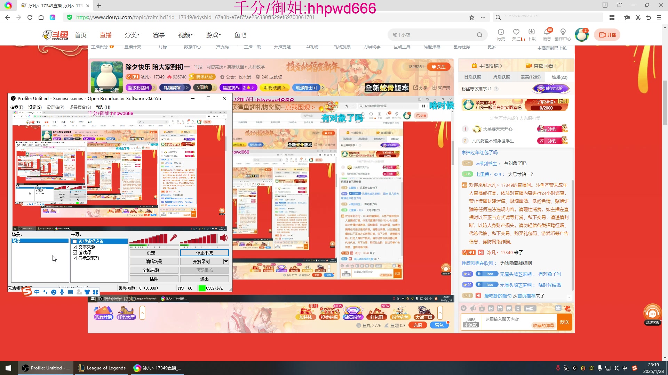The width and height of the screenshot is (668, 375).
Task: Expand the 福星挑战 badge arrow
Action: click(253, 88)
